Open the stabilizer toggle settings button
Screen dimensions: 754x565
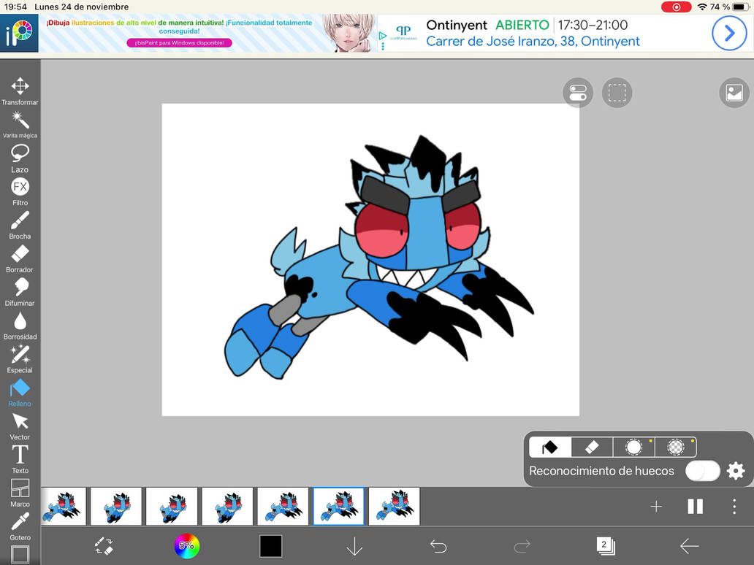point(577,93)
